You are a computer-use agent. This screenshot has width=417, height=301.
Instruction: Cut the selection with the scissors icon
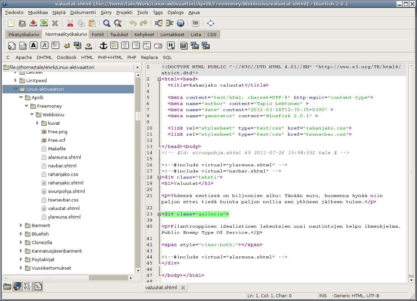(70, 23)
